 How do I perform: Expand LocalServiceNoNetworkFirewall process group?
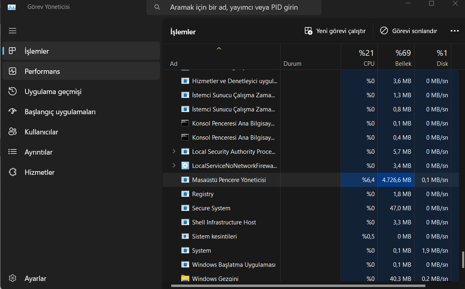click(174, 165)
